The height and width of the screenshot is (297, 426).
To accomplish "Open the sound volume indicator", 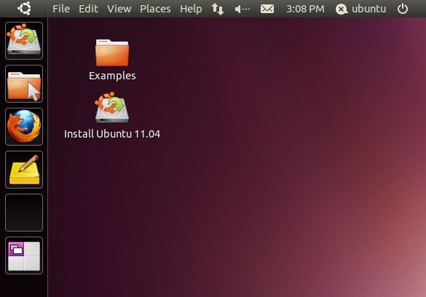I will pyautogui.click(x=242, y=9).
